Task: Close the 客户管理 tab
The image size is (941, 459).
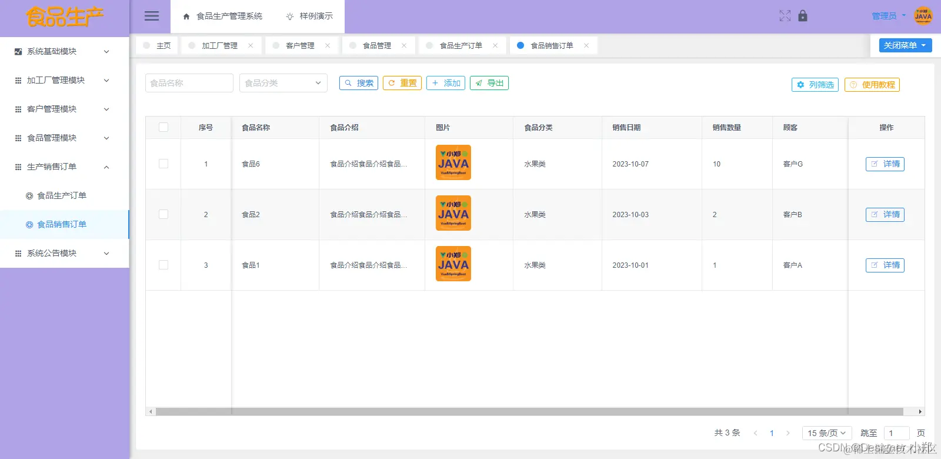Action: [328, 45]
